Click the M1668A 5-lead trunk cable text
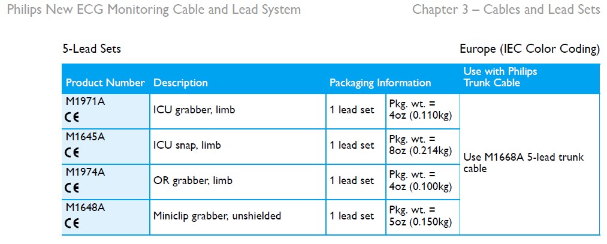607x244 pixels. tap(523, 163)
